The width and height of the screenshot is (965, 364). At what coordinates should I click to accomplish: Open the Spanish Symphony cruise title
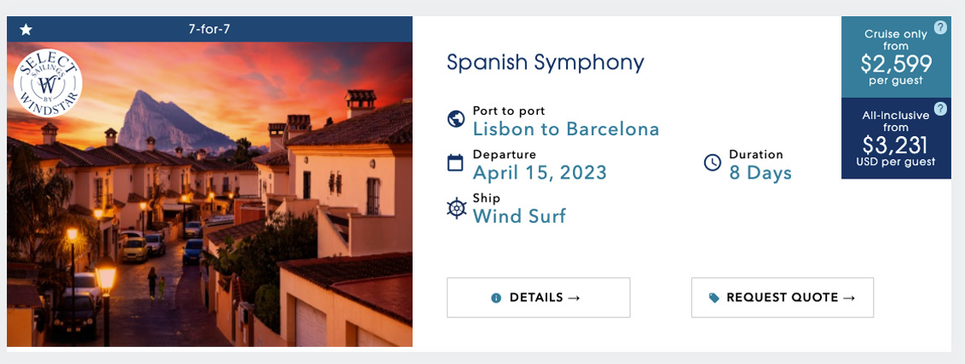[x=545, y=62]
